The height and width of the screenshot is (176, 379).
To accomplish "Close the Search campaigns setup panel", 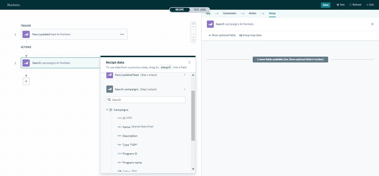I will 372,24.
